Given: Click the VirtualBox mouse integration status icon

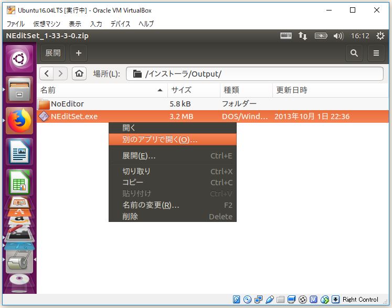Looking at the screenshot, I should [324, 299].
